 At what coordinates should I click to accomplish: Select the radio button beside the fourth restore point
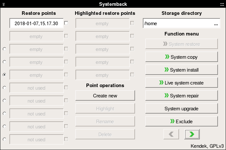(5, 62)
